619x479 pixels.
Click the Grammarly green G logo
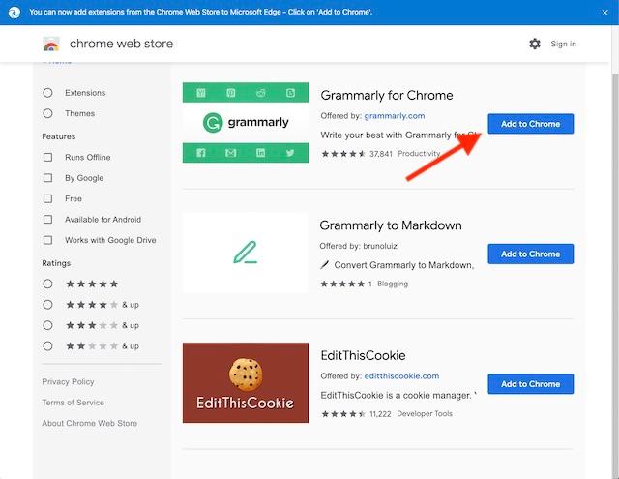[213, 123]
